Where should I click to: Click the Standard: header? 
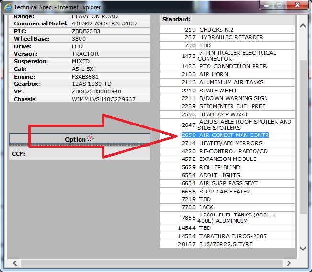176,19
